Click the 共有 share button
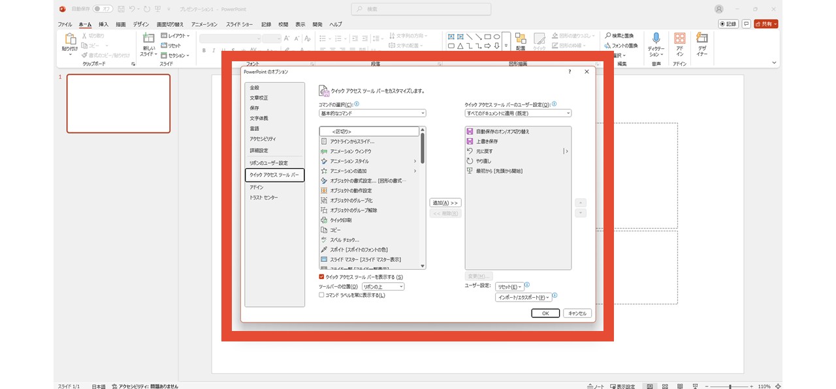This screenshot has width=836, height=389. [x=766, y=23]
